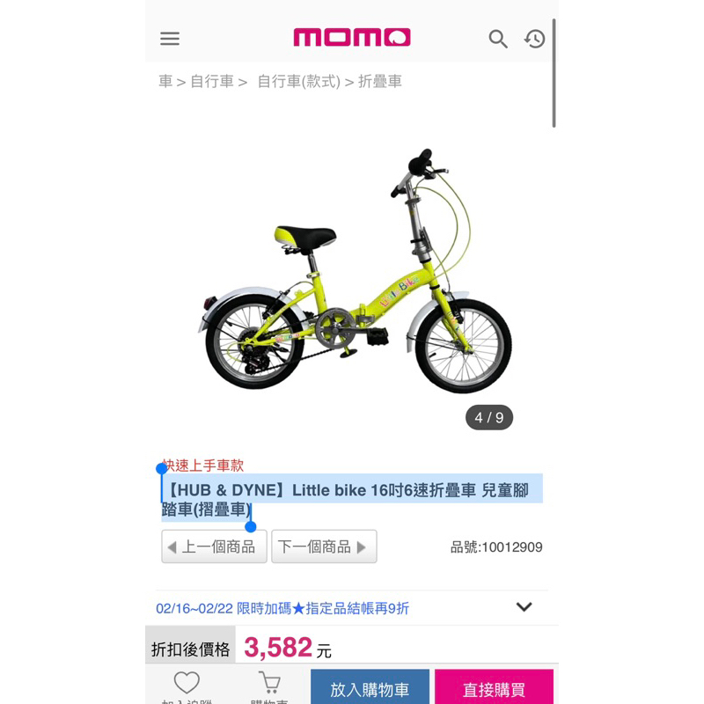Viewport: 704px width, 704px height.
Task: Open the hamburger menu icon
Action: (170, 39)
